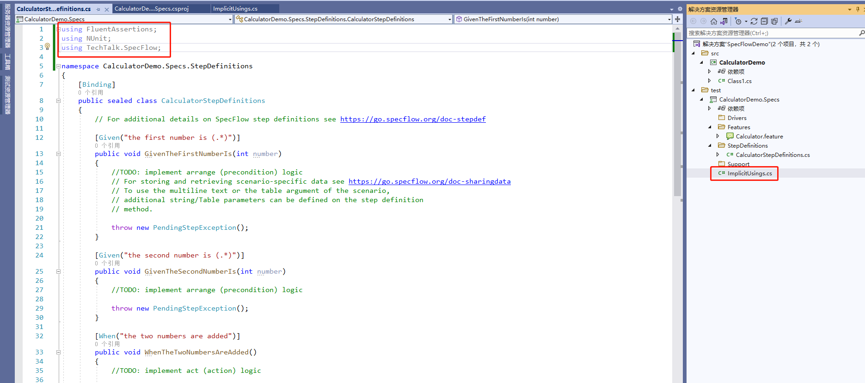865x383 pixels.
Task: Open the pending changes filter dropdown arrow
Action: click(x=746, y=22)
